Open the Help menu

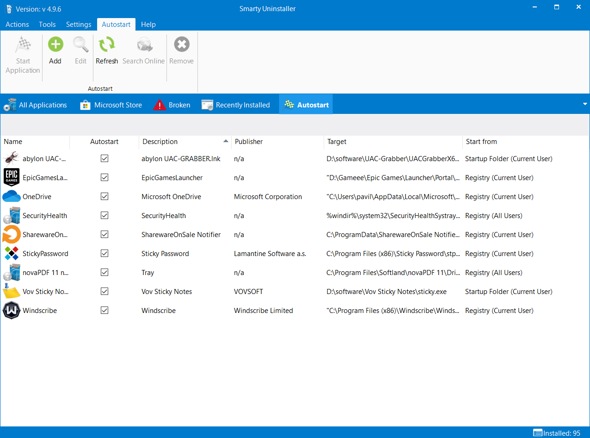pos(148,25)
